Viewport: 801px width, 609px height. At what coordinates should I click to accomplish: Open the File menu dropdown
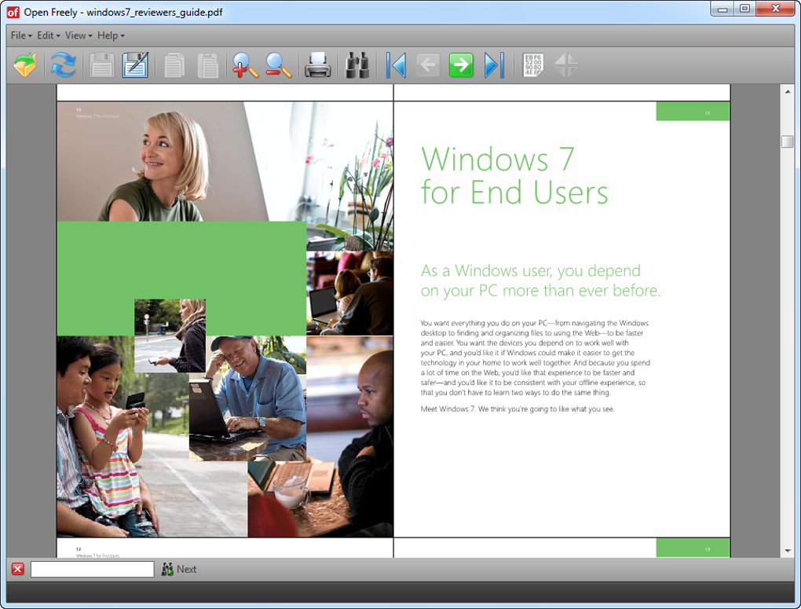tap(21, 35)
